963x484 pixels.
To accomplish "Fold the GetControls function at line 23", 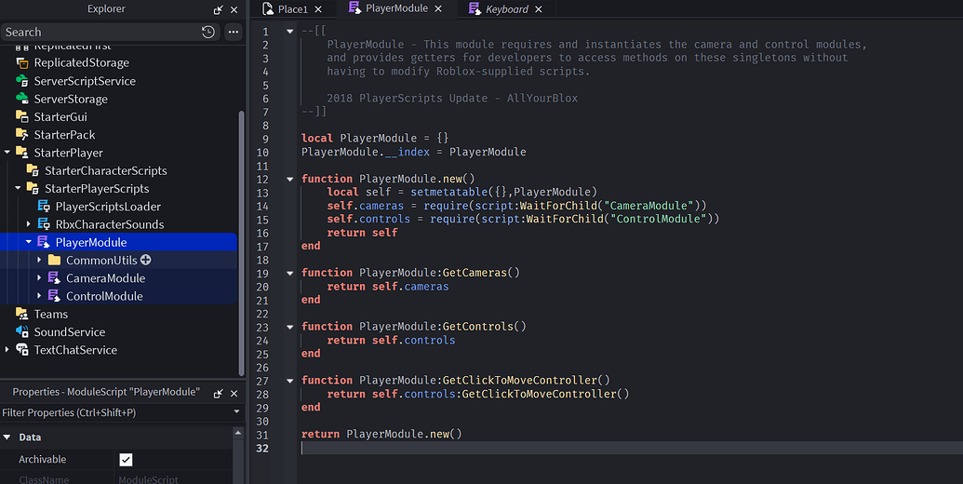I will (x=290, y=327).
